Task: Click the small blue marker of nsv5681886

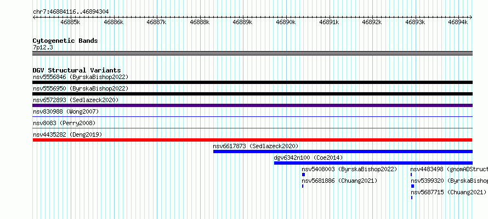Action: coord(303,186)
